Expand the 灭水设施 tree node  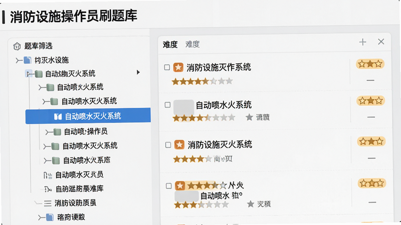[19, 60]
